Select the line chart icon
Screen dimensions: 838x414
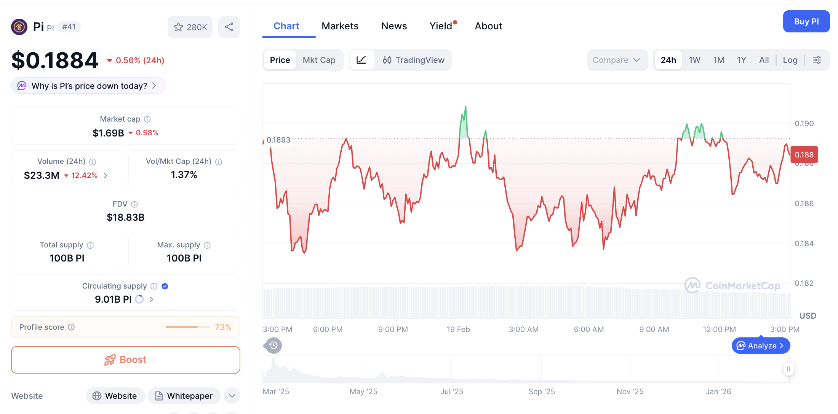362,60
